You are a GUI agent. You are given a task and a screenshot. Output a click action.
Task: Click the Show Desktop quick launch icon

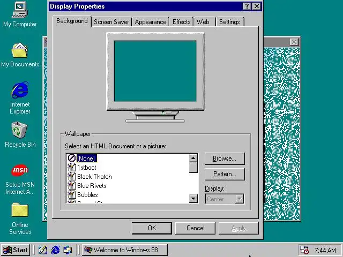[x=43, y=250]
